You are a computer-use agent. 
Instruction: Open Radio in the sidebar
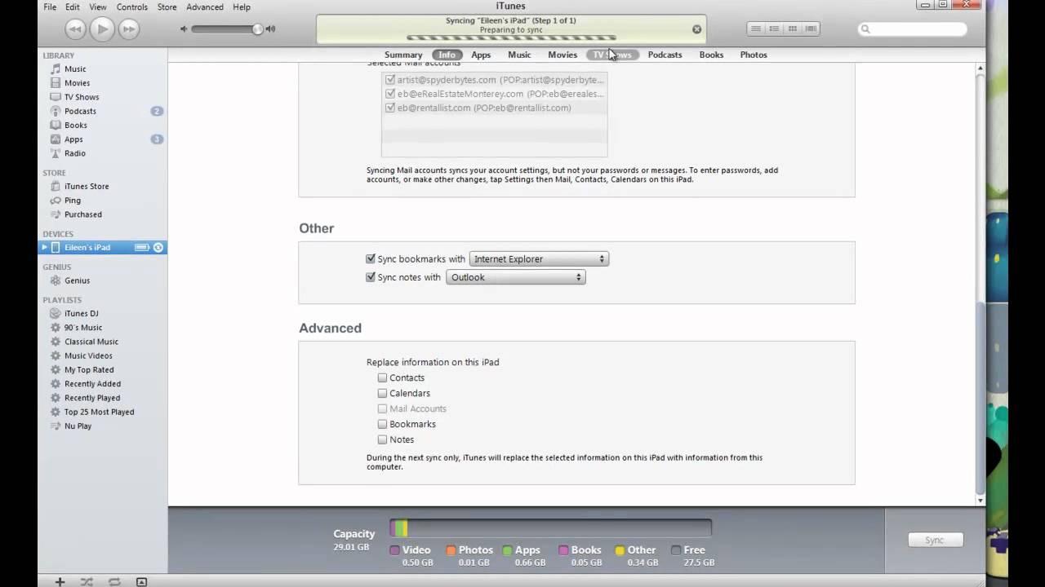[75, 153]
